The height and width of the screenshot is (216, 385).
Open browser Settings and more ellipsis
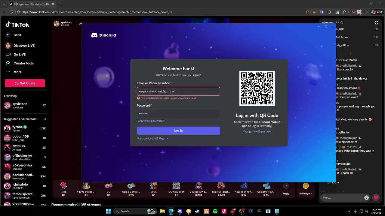pos(366,12)
